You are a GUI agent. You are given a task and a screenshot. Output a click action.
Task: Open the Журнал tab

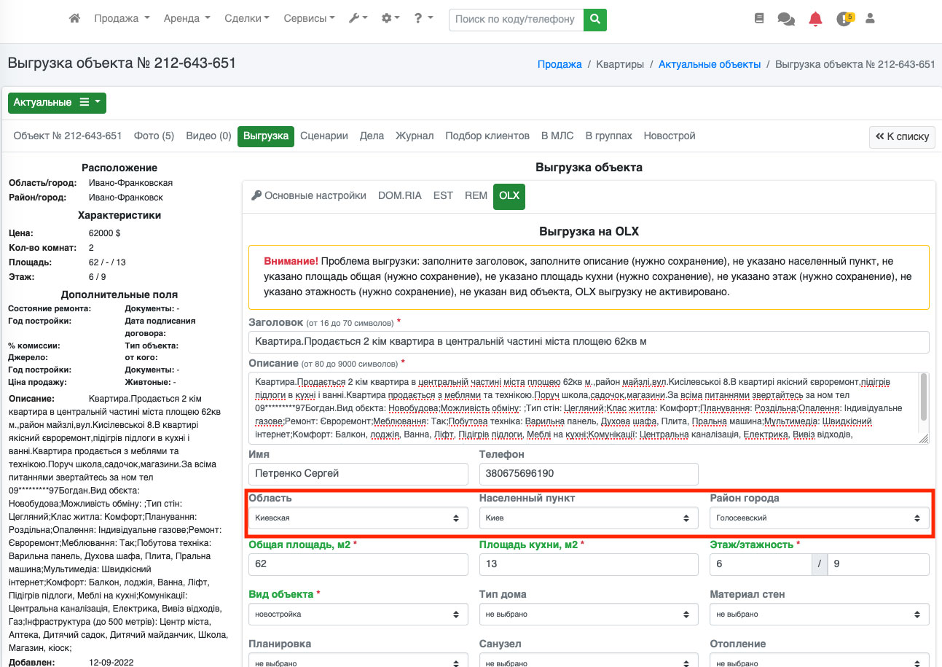[415, 136]
